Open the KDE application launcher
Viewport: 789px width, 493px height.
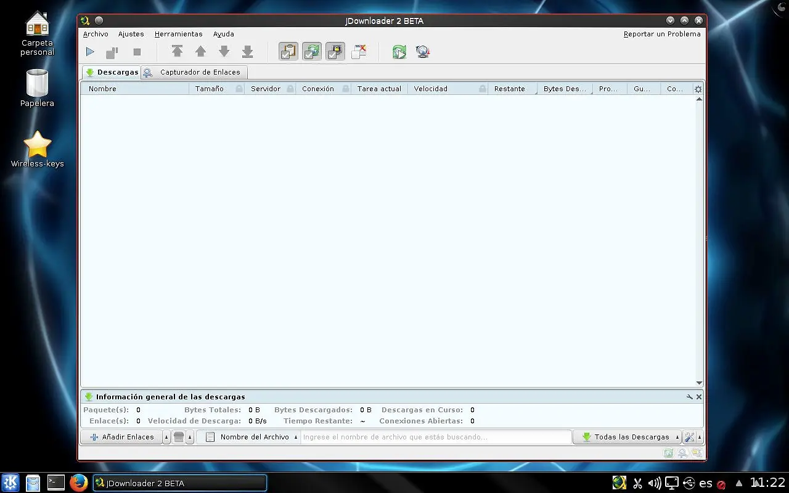10,483
